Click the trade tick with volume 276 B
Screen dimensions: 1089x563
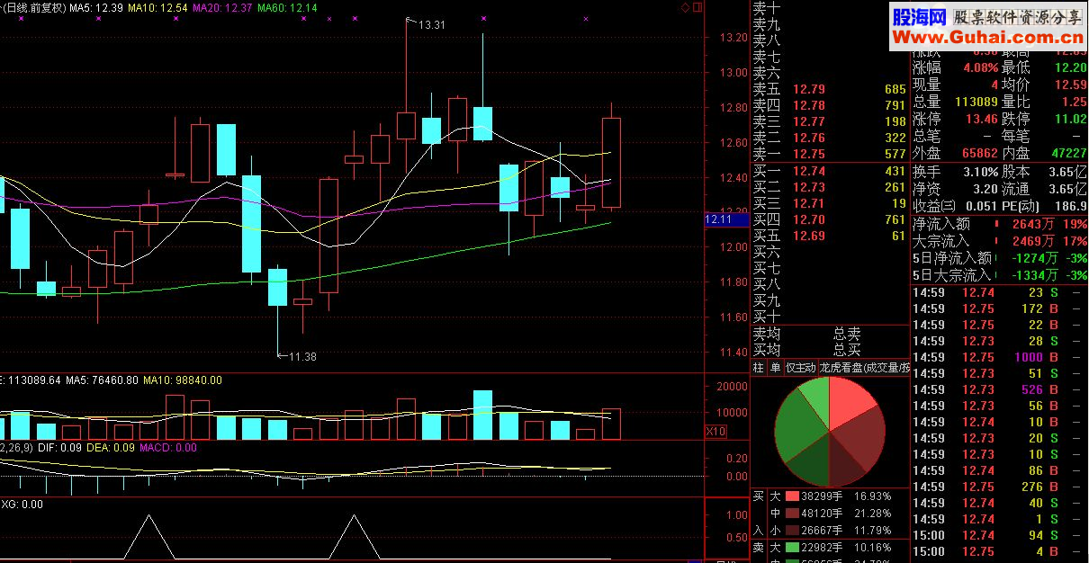tap(999, 487)
